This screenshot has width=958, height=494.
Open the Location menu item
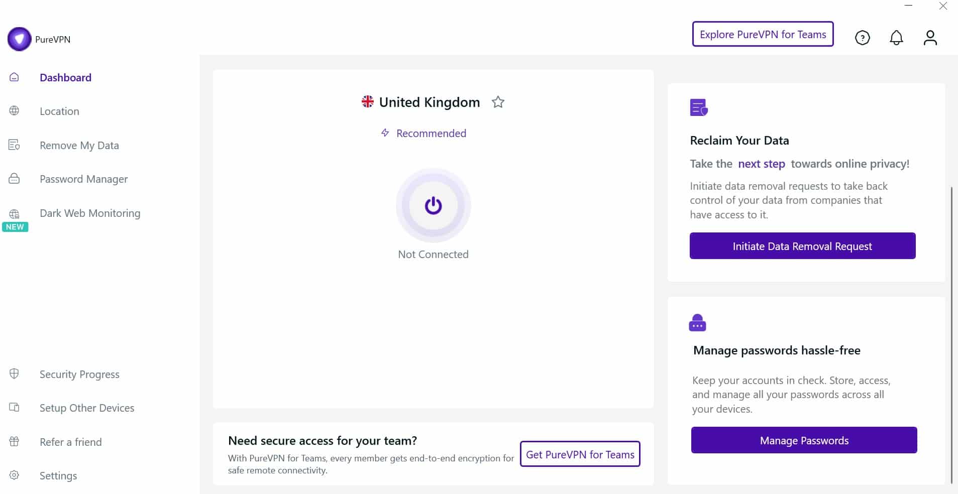pyautogui.click(x=59, y=111)
